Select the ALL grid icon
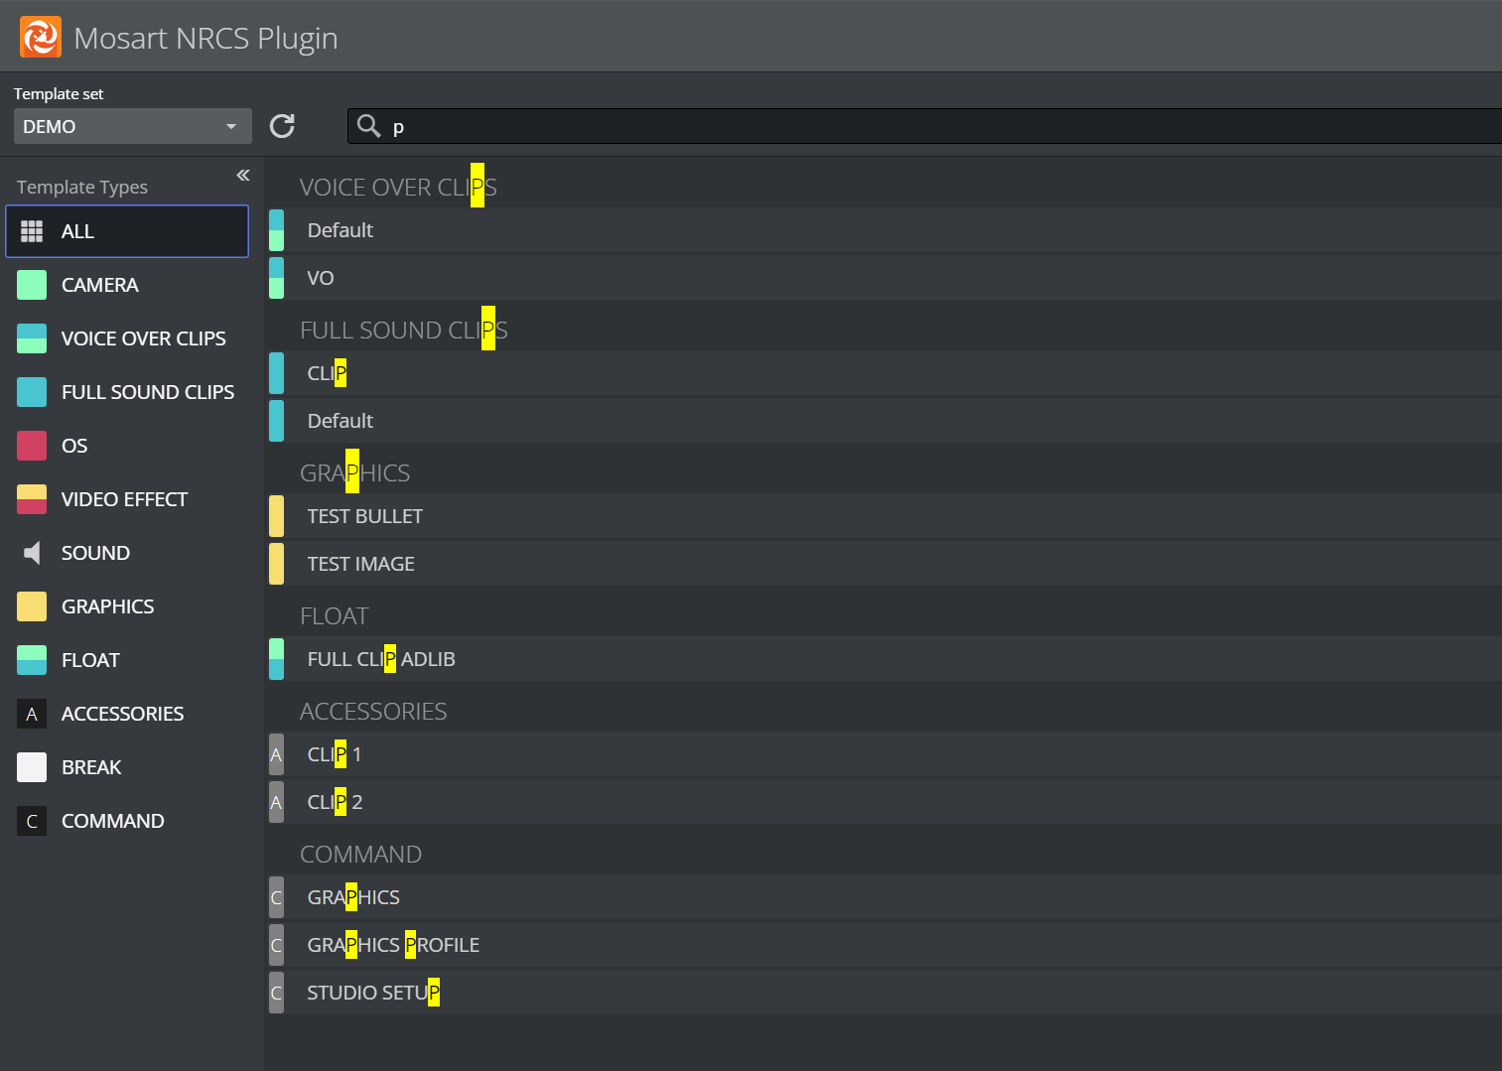 click(32, 231)
